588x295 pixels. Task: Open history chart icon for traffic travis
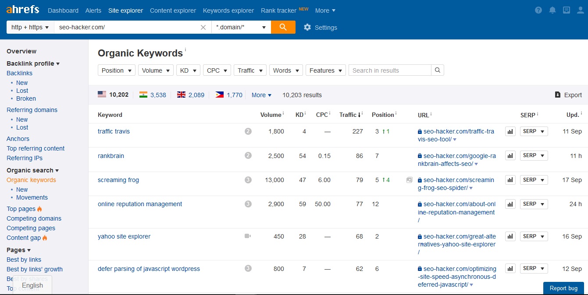[x=510, y=131]
